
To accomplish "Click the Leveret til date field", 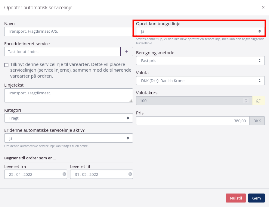I will click(99, 174).
